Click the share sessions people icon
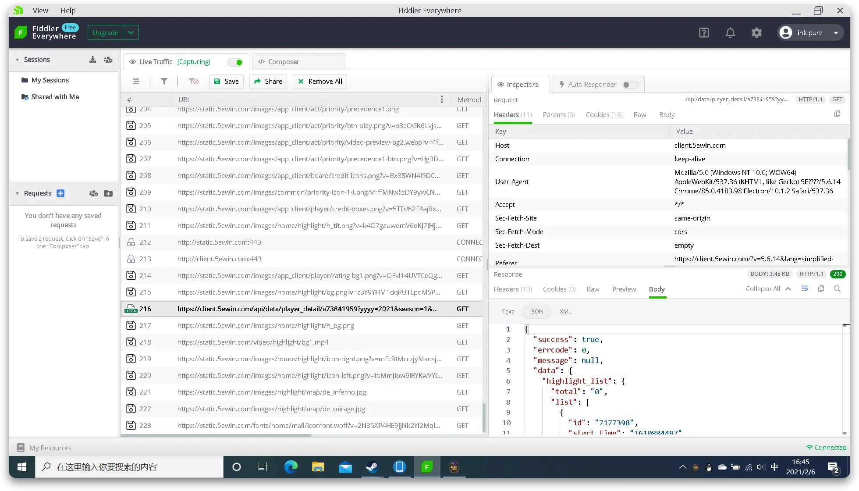 (x=108, y=60)
